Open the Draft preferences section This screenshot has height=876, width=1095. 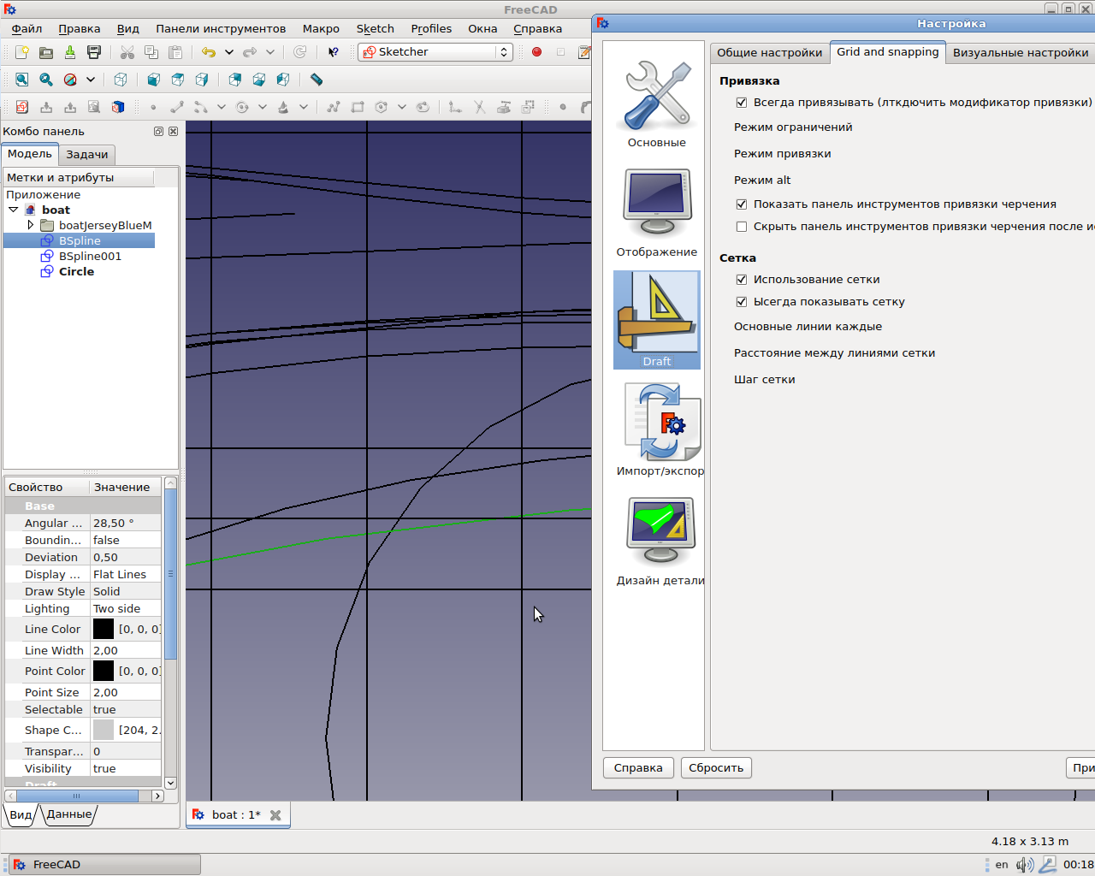656,320
